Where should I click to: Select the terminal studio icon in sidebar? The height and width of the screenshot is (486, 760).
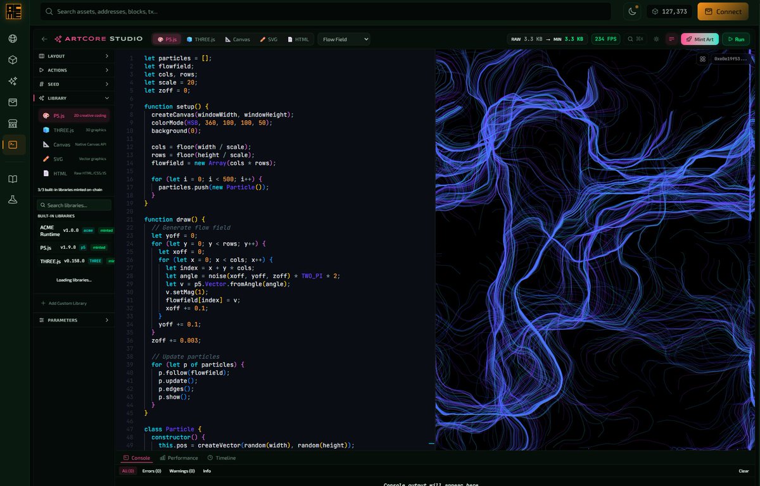[x=13, y=145]
